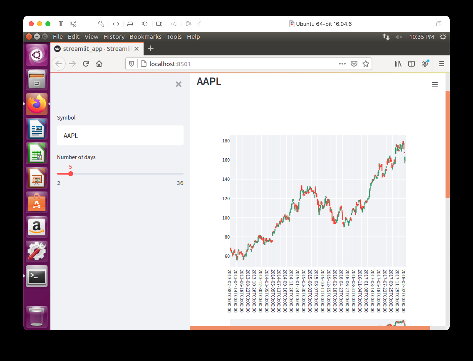Open VM settings wrench icon
The image size is (473, 361).
click(101, 24)
